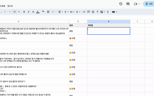This screenshot has width=154, height=96.
Task: Select the 개선점 header cell
Action: pyautogui.click(x=109, y=25)
